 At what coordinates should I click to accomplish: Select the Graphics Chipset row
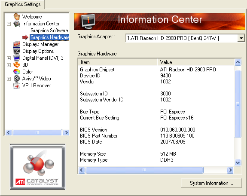pyautogui.click(x=156, y=70)
